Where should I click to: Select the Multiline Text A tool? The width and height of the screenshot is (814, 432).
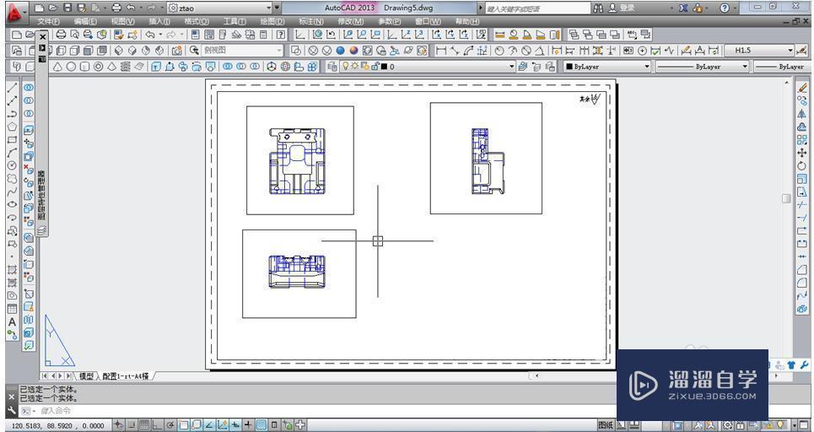12,322
